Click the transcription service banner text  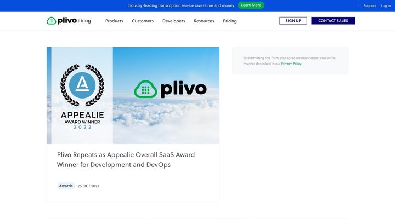pyautogui.click(x=180, y=5)
